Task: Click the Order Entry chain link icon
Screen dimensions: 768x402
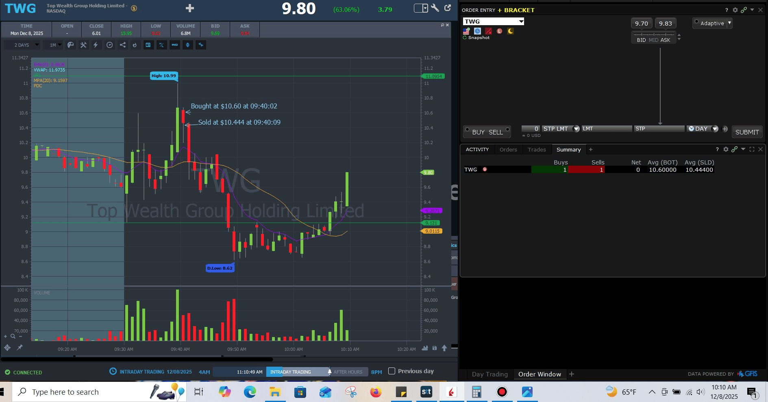Action: pos(744,10)
